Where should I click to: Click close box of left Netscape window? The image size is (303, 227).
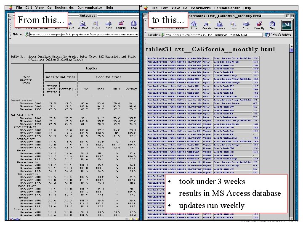tap(10, 16)
